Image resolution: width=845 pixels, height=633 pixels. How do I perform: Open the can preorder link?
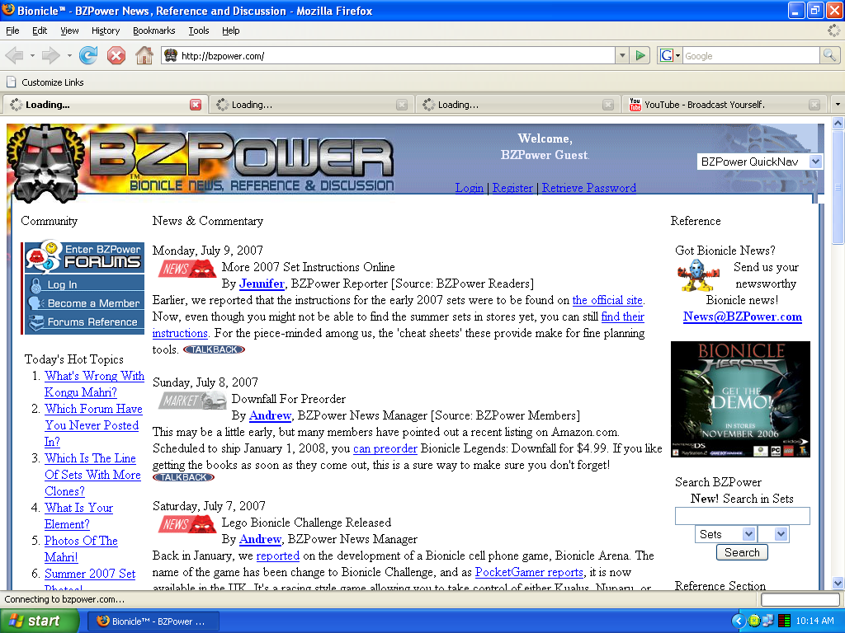[x=385, y=448]
